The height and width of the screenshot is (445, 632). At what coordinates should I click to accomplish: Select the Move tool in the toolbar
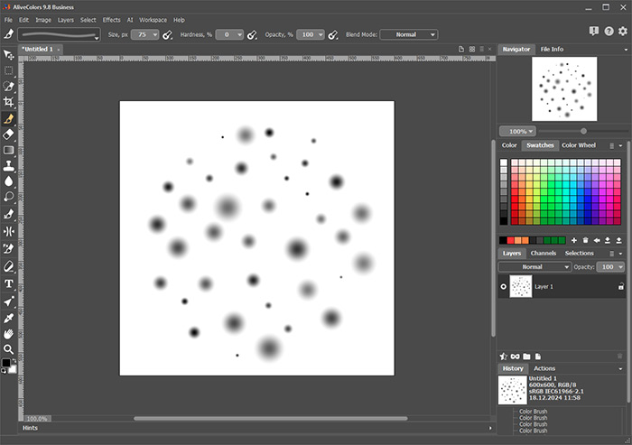pyautogui.click(x=8, y=54)
